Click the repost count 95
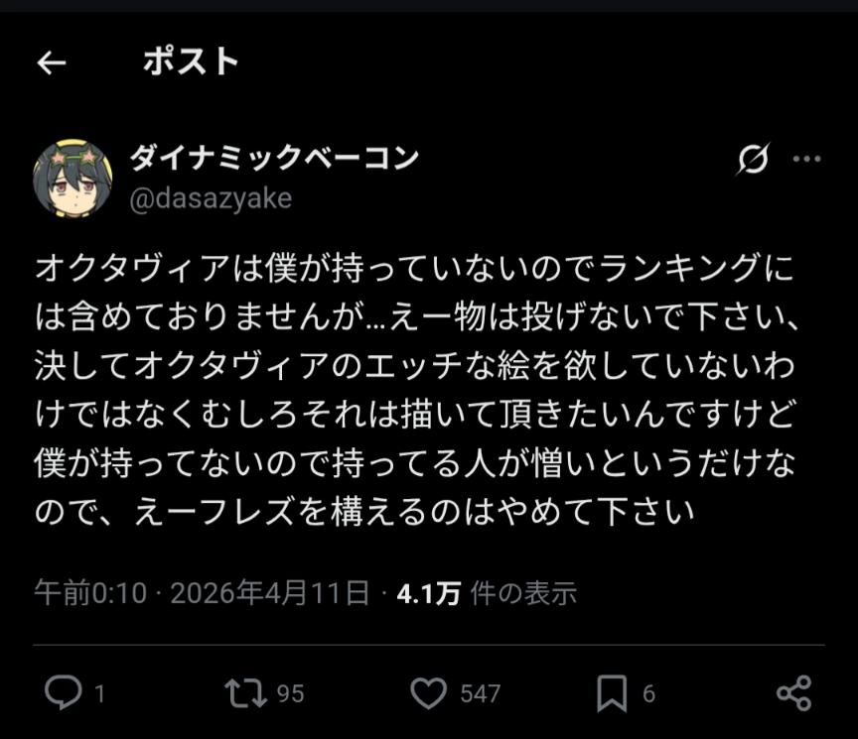Viewport: 858px width, 739px height. [x=290, y=693]
